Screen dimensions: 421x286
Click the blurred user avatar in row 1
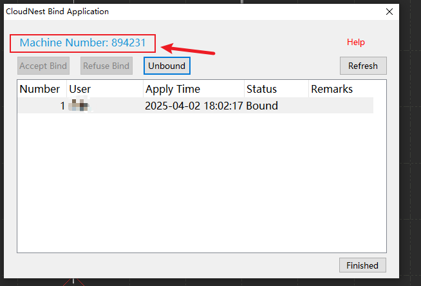(79, 105)
